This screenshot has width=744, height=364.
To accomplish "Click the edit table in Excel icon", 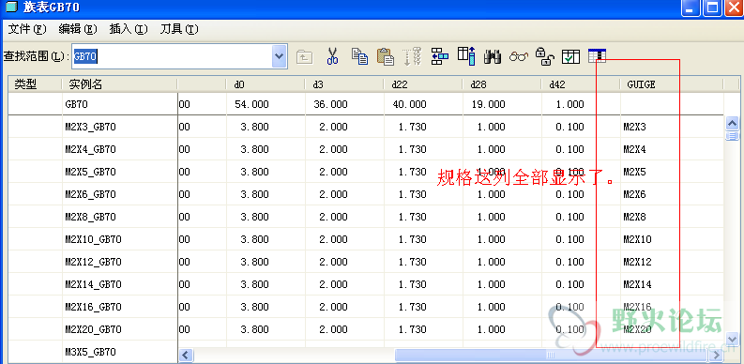I will pyautogui.click(x=597, y=56).
